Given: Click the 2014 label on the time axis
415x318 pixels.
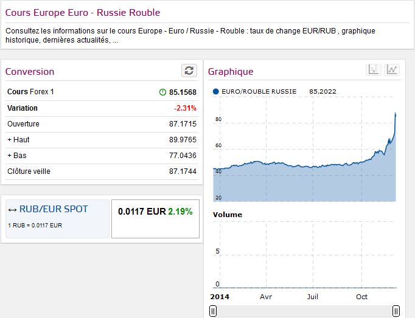Looking at the screenshot, I should (219, 297).
